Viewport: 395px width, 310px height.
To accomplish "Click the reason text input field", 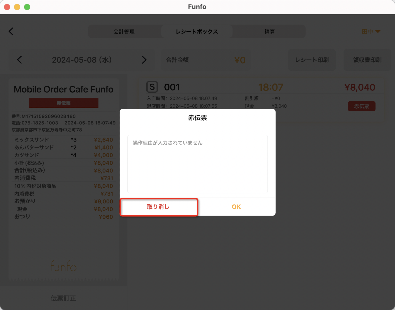I will (197, 164).
